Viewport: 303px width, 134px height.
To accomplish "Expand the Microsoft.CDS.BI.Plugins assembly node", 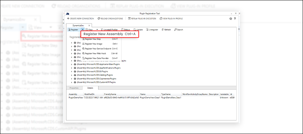I will tap(72, 71).
